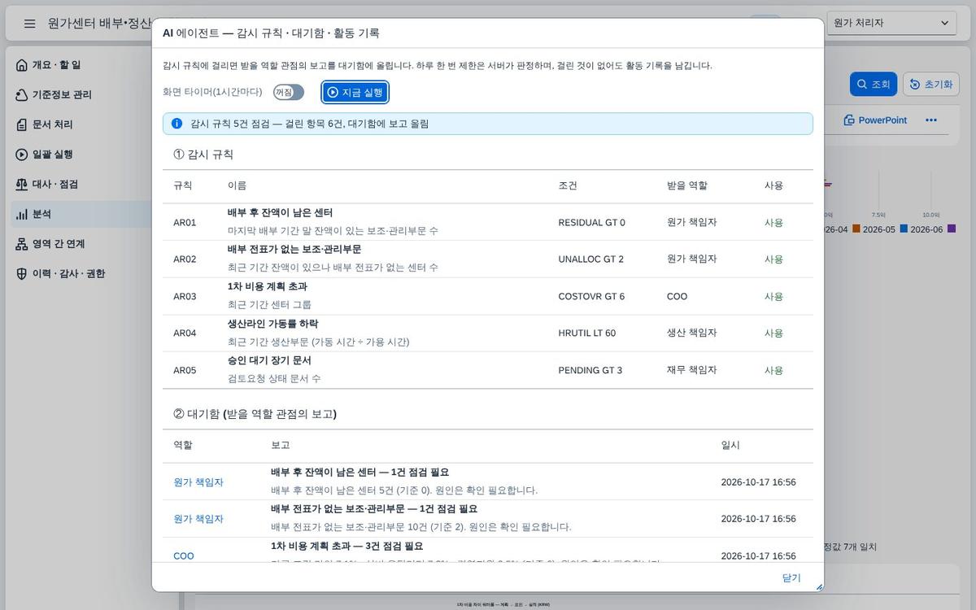This screenshot has height=610, width=976.
Task: Export via the PowerPoint button
Action: [875, 120]
